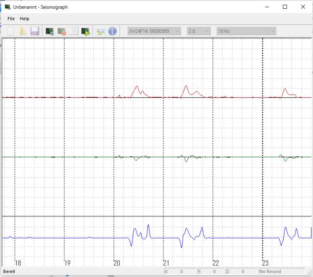Open the Help menu

point(24,19)
